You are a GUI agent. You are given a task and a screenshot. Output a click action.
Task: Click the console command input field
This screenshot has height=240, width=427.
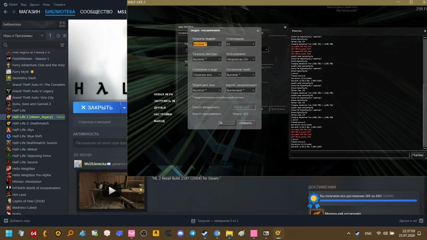[x=350, y=155]
